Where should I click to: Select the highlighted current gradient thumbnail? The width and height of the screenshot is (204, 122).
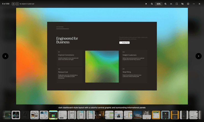point(53,115)
